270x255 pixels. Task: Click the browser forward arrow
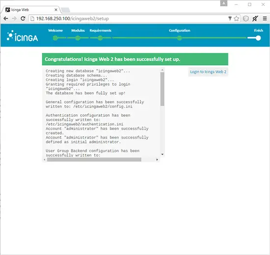(x=14, y=19)
